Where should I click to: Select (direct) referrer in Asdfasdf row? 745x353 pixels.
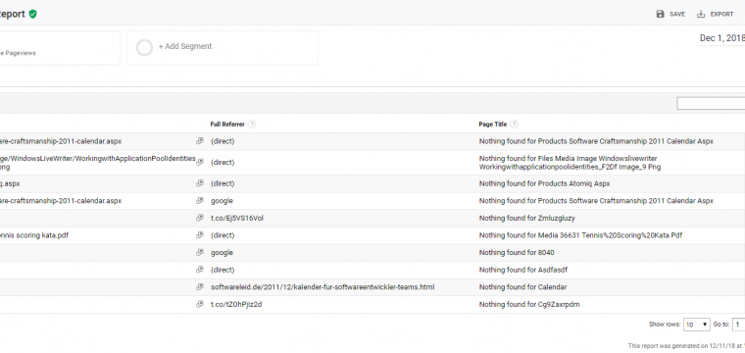click(x=223, y=270)
